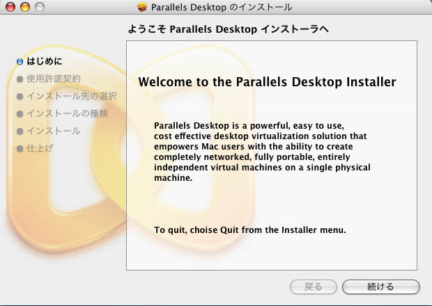The height and width of the screenshot is (306, 432).
Task: Click the bullet beside インストールの種類
Action: click(x=20, y=113)
